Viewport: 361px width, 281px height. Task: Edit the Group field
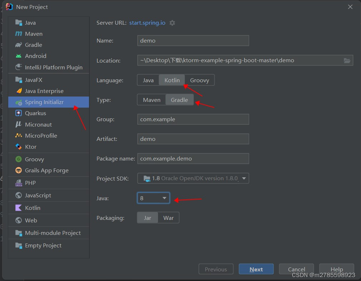pos(193,119)
